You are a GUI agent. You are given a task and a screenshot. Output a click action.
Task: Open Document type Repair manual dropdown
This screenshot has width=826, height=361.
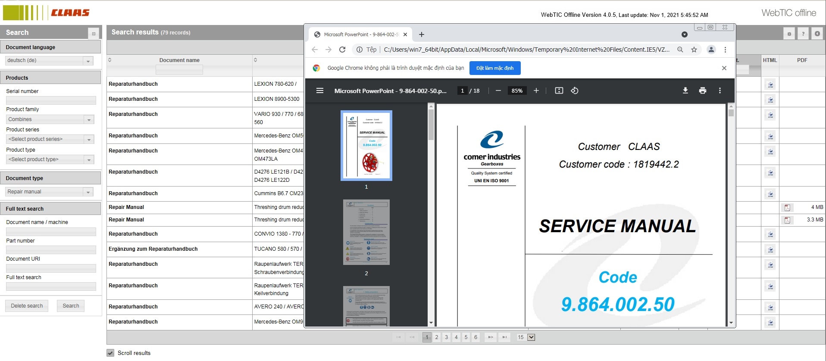pyautogui.click(x=50, y=192)
